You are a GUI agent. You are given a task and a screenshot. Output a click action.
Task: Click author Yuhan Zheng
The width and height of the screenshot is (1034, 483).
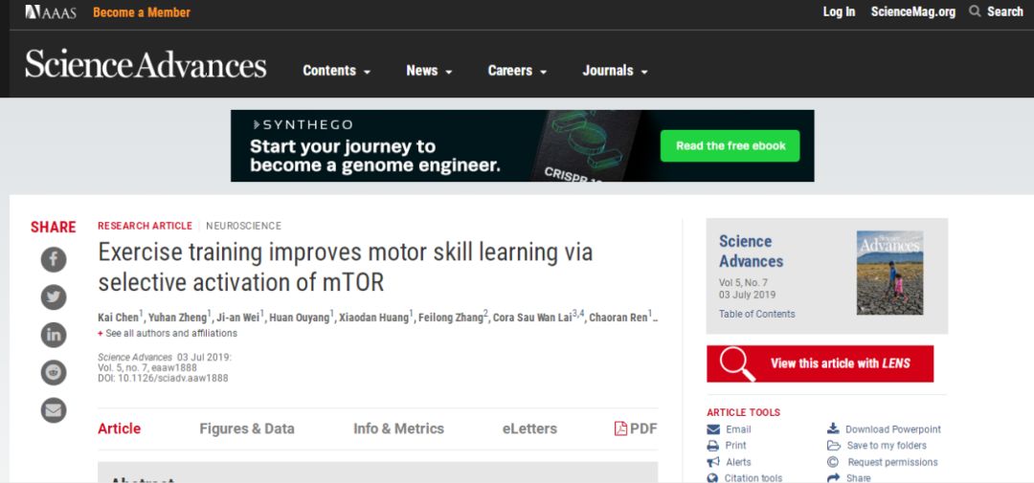pos(177,318)
